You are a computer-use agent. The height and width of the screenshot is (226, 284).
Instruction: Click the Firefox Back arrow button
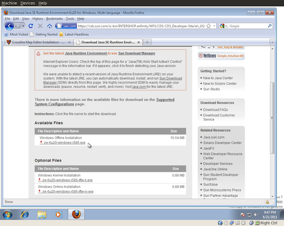pyautogui.click(x=9, y=26)
